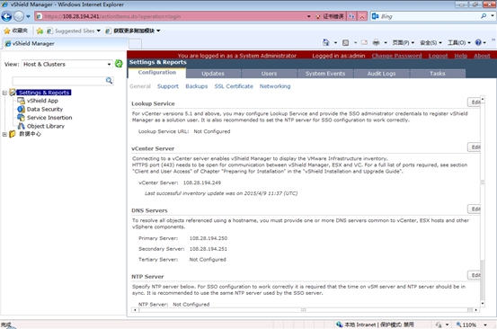Viewport: 497px width, 329px height.
Task: Expand the datacenter folder node
Action: tap(4, 135)
